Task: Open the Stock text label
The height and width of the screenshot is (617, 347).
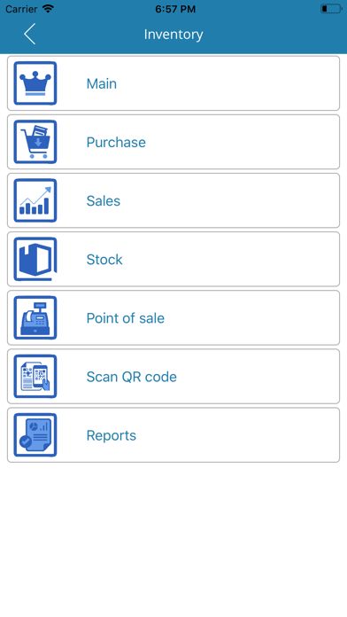Action: (x=104, y=260)
